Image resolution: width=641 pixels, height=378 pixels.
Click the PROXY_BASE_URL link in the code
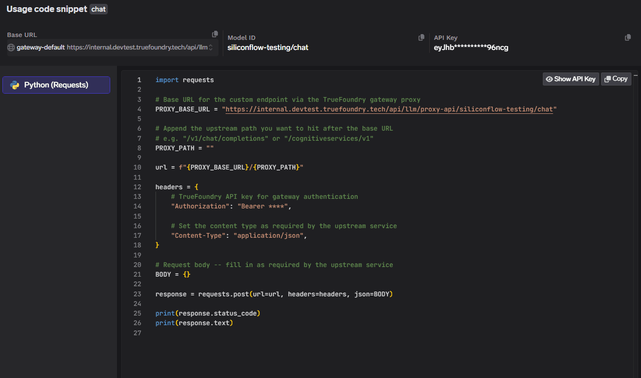[389, 110]
